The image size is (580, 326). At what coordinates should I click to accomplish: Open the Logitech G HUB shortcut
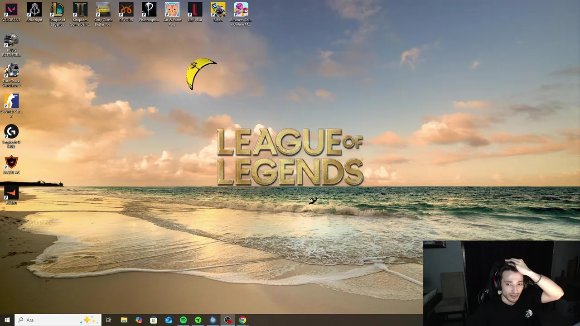11,137
